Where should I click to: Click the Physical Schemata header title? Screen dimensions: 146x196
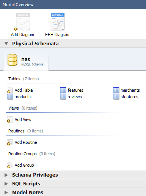(35, 44)
